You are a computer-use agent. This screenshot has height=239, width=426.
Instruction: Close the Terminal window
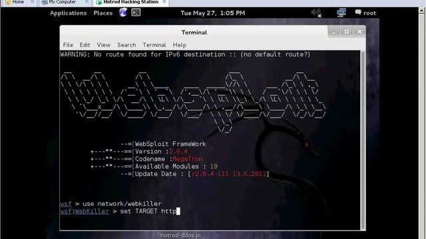point(359,32)
